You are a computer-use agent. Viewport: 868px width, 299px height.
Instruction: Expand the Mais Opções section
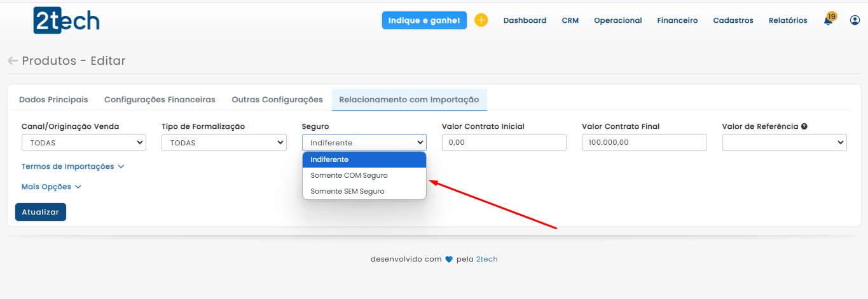[x=52, y=187]
